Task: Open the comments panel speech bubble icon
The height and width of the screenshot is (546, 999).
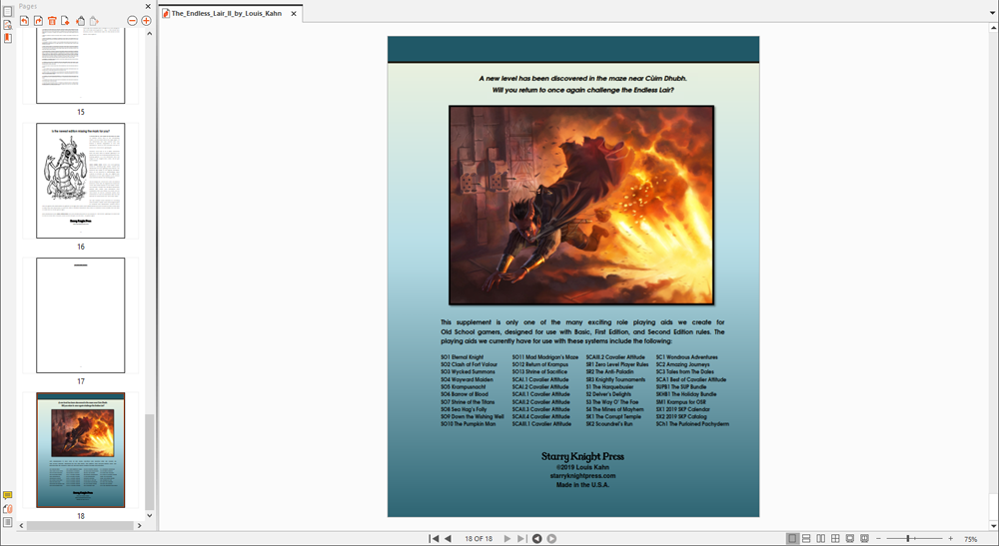Action: coord(8,496)
